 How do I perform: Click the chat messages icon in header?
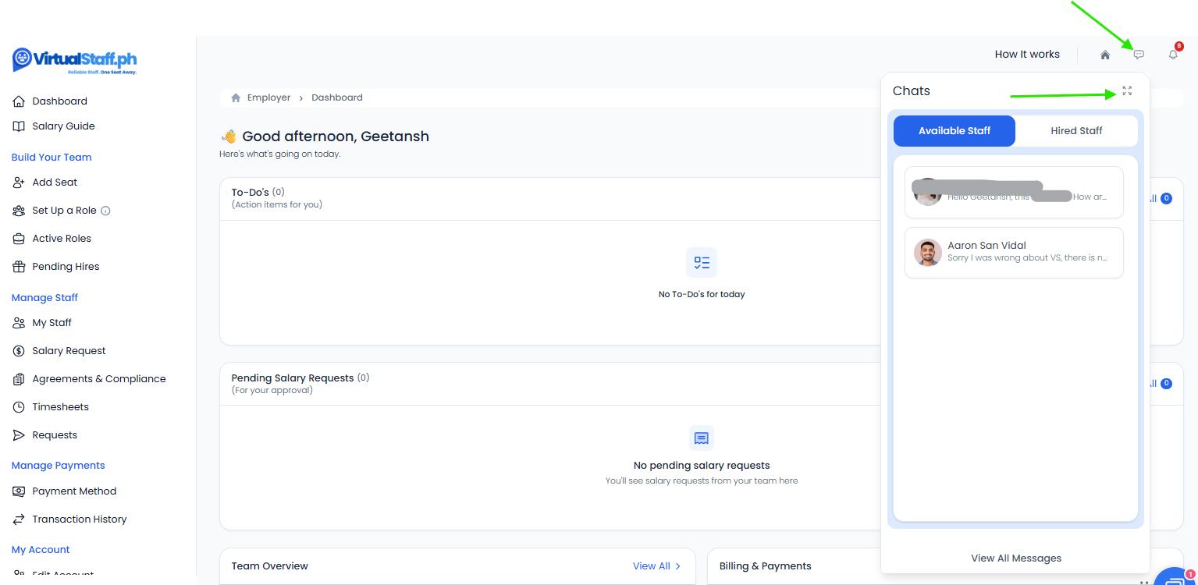tap(1139, 55)
